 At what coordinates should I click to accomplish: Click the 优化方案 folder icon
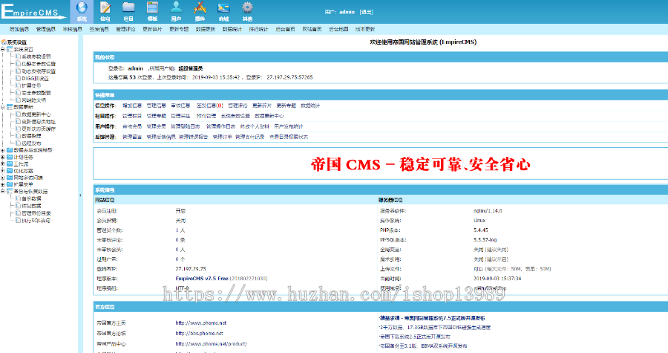pos(10,170)
